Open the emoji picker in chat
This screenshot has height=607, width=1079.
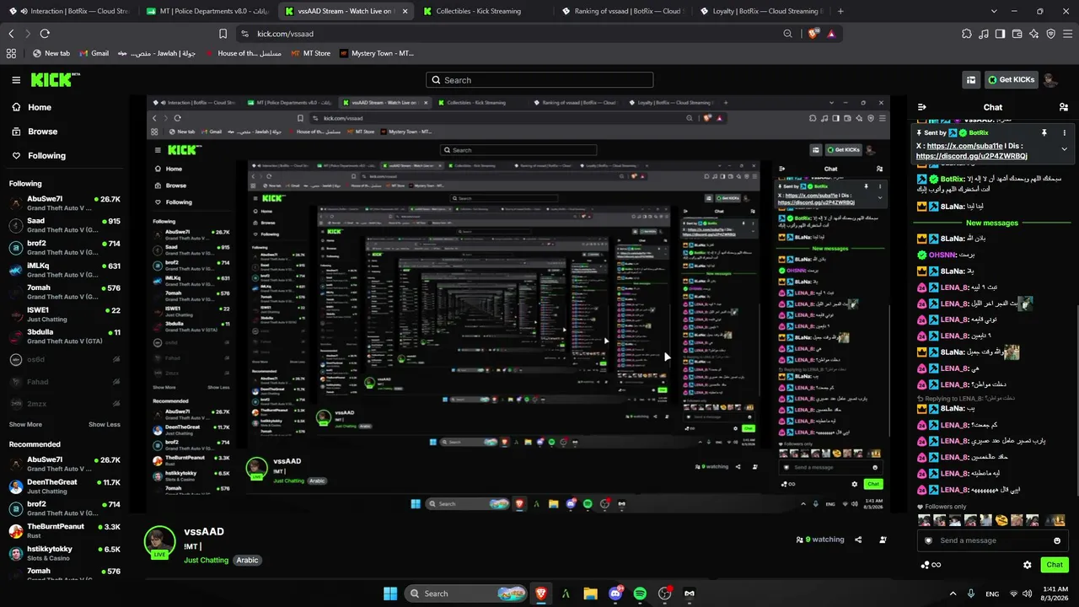coord(1057,540)
